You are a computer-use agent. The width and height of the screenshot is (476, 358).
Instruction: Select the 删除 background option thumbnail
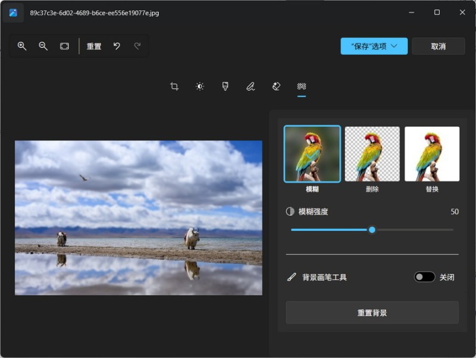pos(372,154)
